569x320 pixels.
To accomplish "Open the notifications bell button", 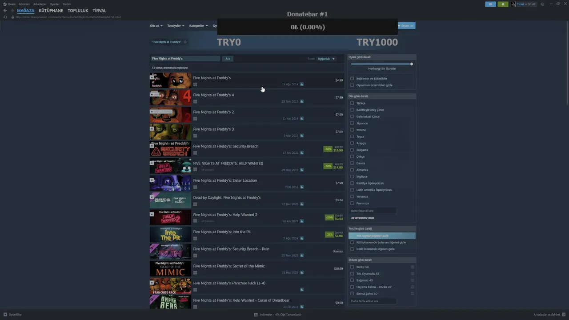I will point(503,4).
